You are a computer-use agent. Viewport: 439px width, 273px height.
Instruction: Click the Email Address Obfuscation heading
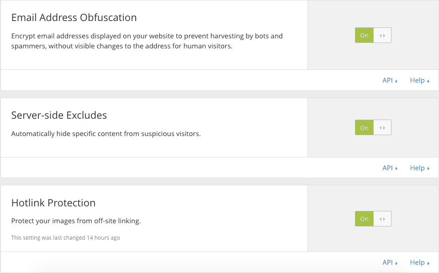tap(74, 17)
